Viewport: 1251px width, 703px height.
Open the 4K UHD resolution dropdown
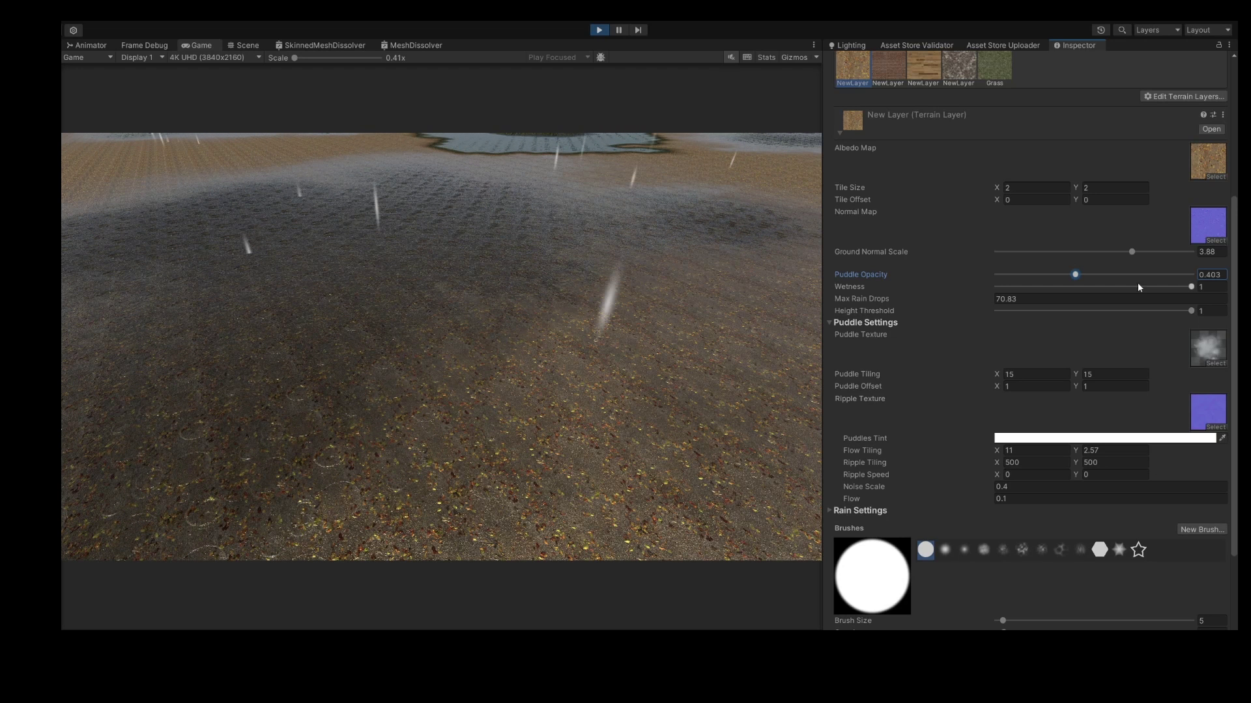(215, 57)
